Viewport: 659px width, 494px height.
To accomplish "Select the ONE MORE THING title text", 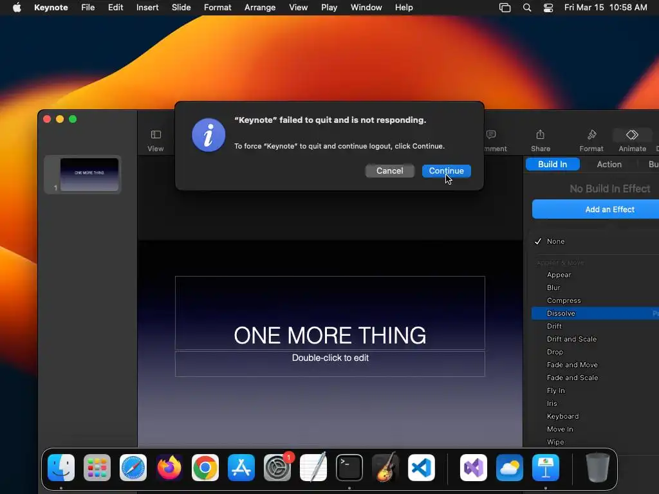I will pos(330,335).
